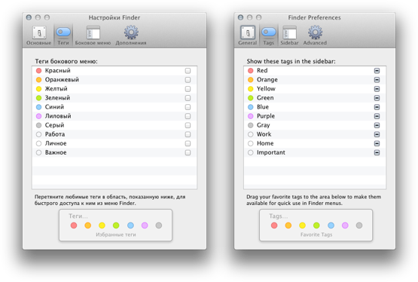Viewport: 418px width, 282px height.
Task: Click gray dot beside Gray tag row
Action: (250, 125)
